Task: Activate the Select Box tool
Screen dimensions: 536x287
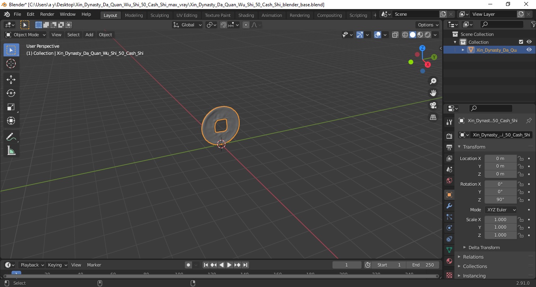Action: point(11,50)
